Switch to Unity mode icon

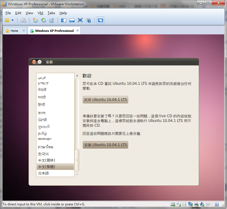pyautogui.click(x=89, y=20)
